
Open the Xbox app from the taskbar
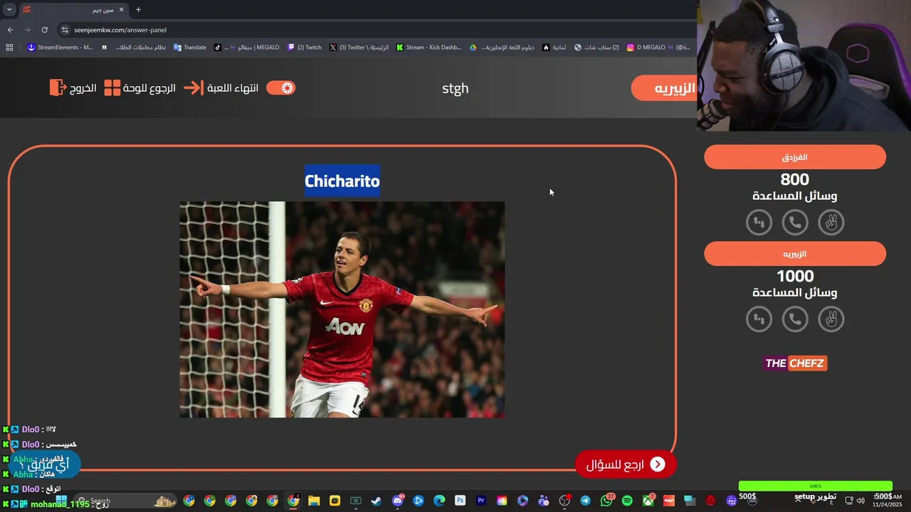(648, 501)
